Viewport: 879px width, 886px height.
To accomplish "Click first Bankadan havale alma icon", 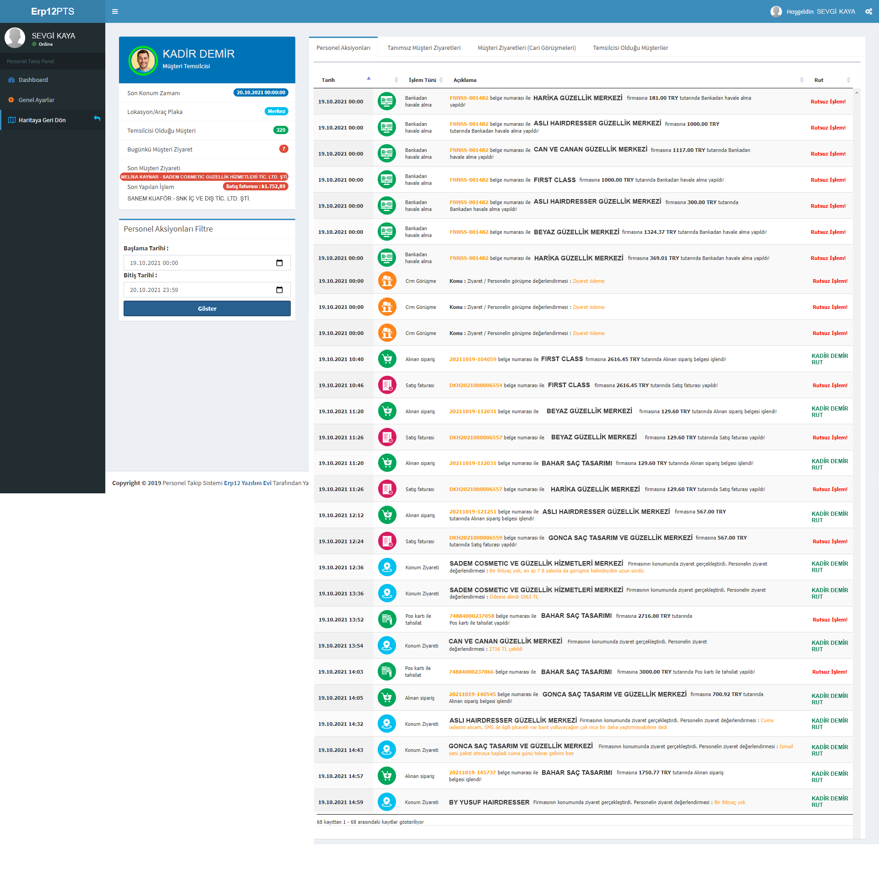I will 386,101.
